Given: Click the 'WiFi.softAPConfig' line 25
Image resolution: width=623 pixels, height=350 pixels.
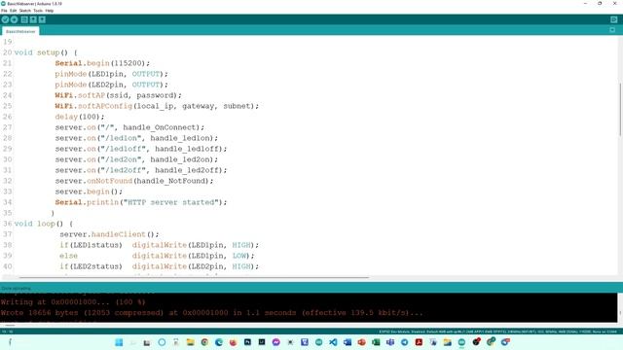Looking at the screenshot, I should (x=157, y=106).
